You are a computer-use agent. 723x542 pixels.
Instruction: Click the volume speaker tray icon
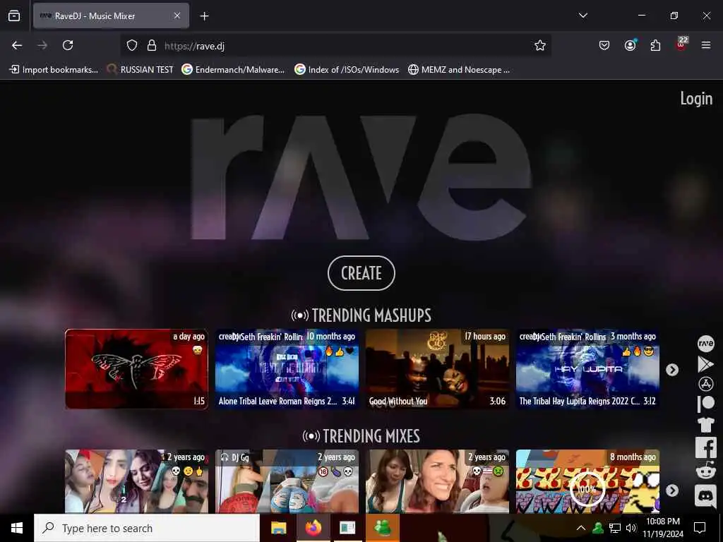(631, 528)
